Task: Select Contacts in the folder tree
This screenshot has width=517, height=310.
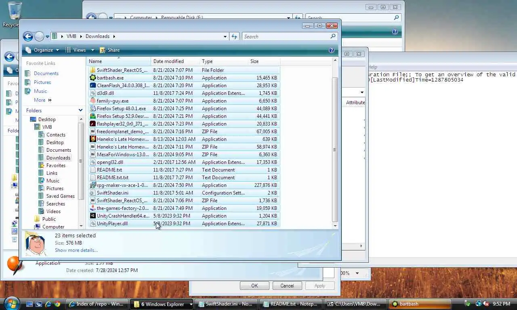Action: pyautogui.click(x=56, y=135)
